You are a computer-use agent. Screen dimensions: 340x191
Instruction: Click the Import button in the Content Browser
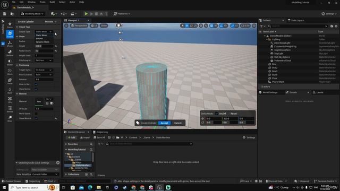point(85,137)
